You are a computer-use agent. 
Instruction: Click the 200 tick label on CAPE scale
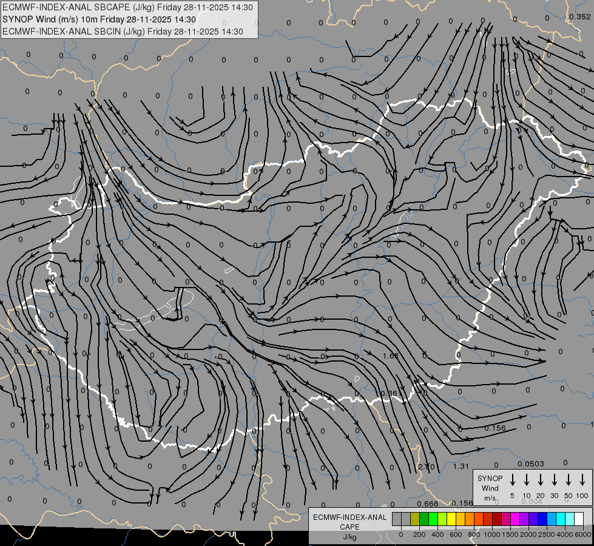tap(419, 534)
